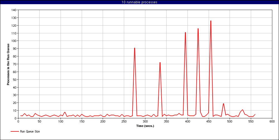Screen dimensions: 279x140
Task: Click the small spike peak near 485 seconds
Action: (x=223, y=104)
